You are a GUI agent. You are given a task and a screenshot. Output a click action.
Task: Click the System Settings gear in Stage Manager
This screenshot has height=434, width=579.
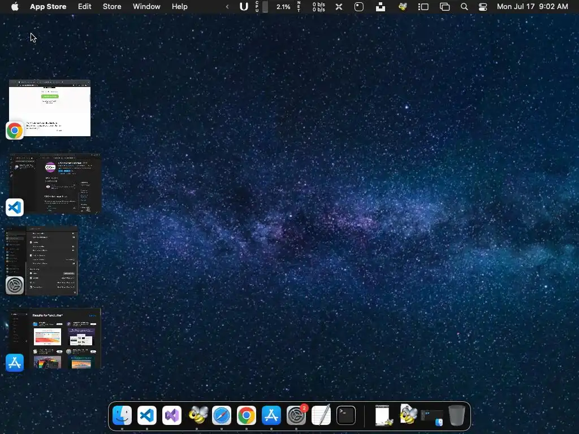15,285
